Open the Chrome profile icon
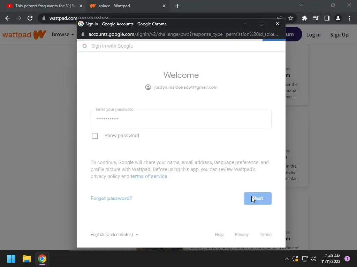 (x=338, y=18)
